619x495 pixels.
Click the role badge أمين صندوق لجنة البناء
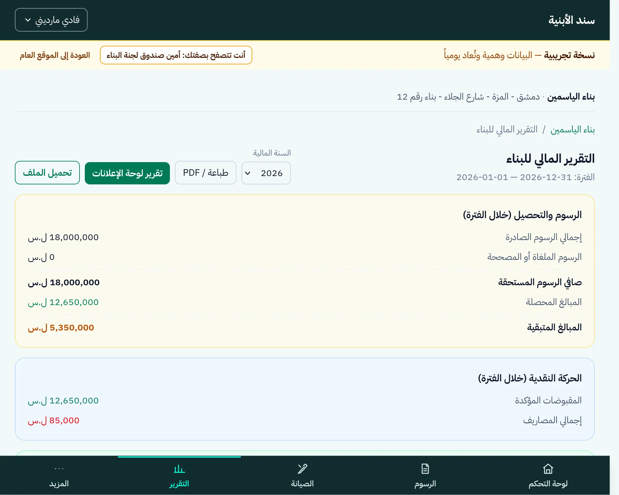click(176, 55)
